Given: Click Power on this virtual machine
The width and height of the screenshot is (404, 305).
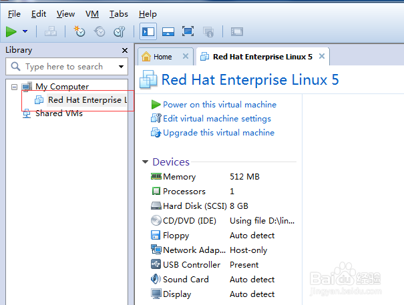Looking at the screenshot, I should (220, 105).
